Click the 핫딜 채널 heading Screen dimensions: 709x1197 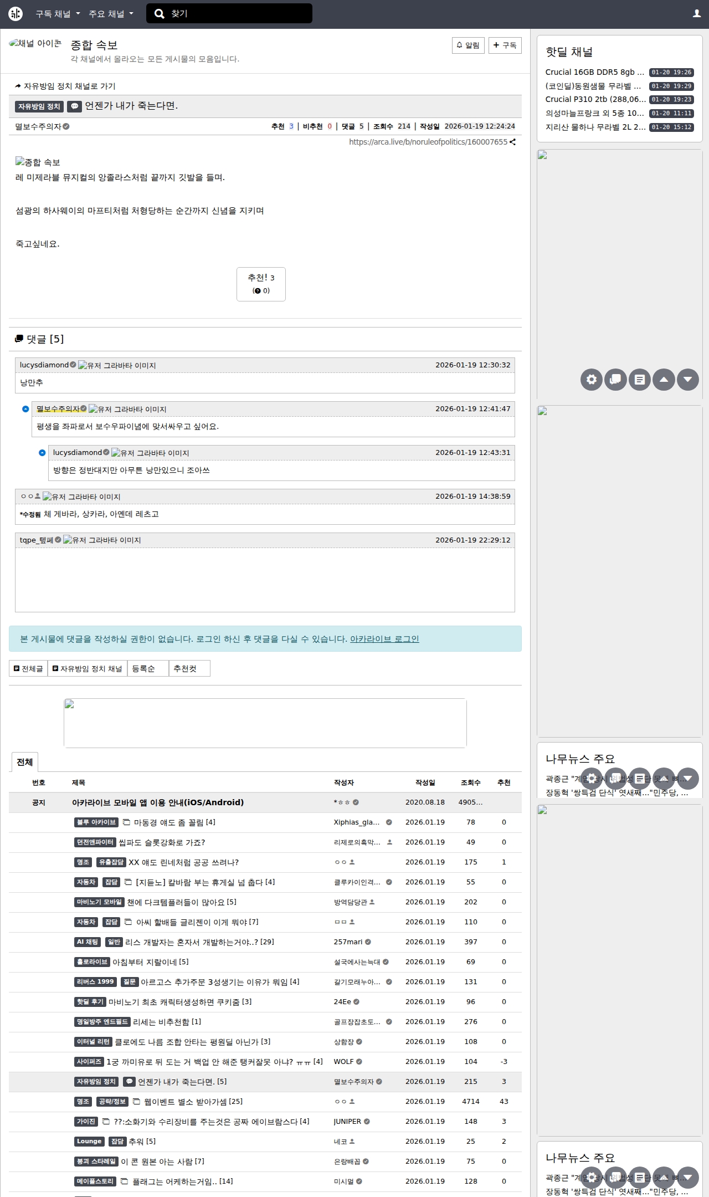(569, 52)
